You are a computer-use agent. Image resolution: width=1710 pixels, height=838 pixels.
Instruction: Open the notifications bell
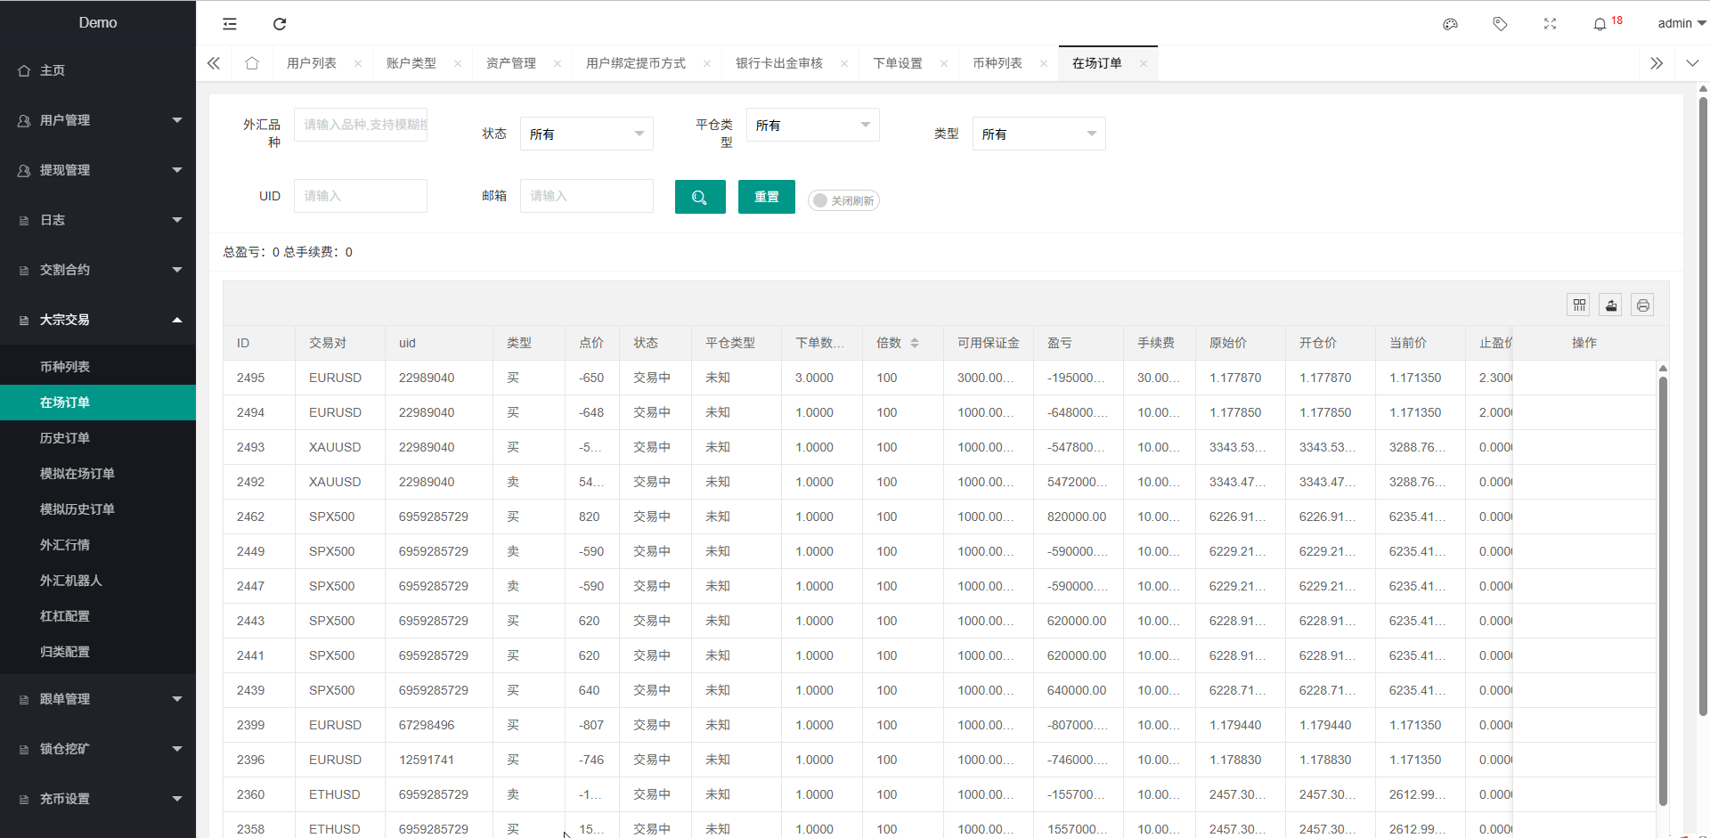(1600, 24)
